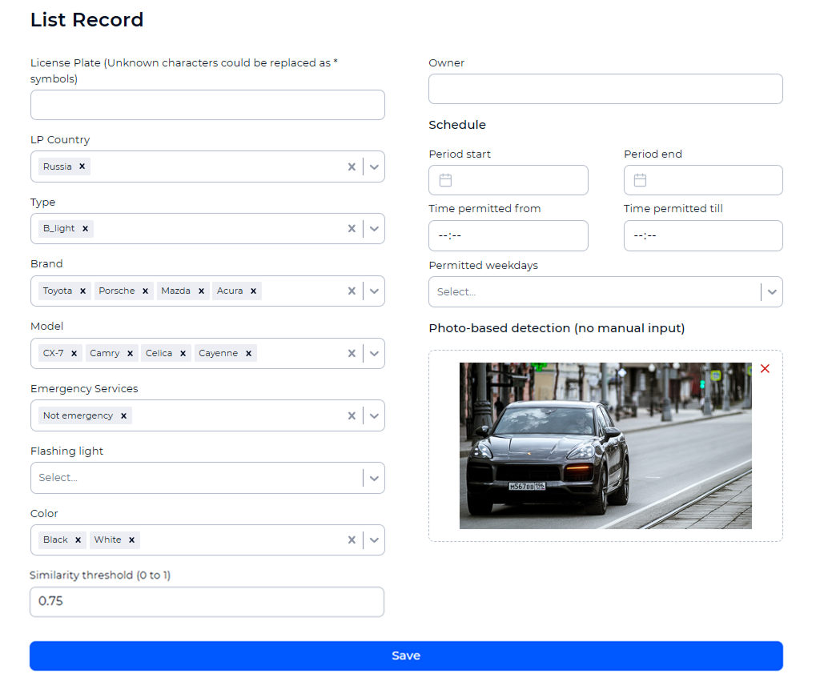Image resolution: width=836 pixels, height=694 pixels.
Task: Clear all Brand selections with the x icon
Action: pyautogui.click(x=352, y=291)
